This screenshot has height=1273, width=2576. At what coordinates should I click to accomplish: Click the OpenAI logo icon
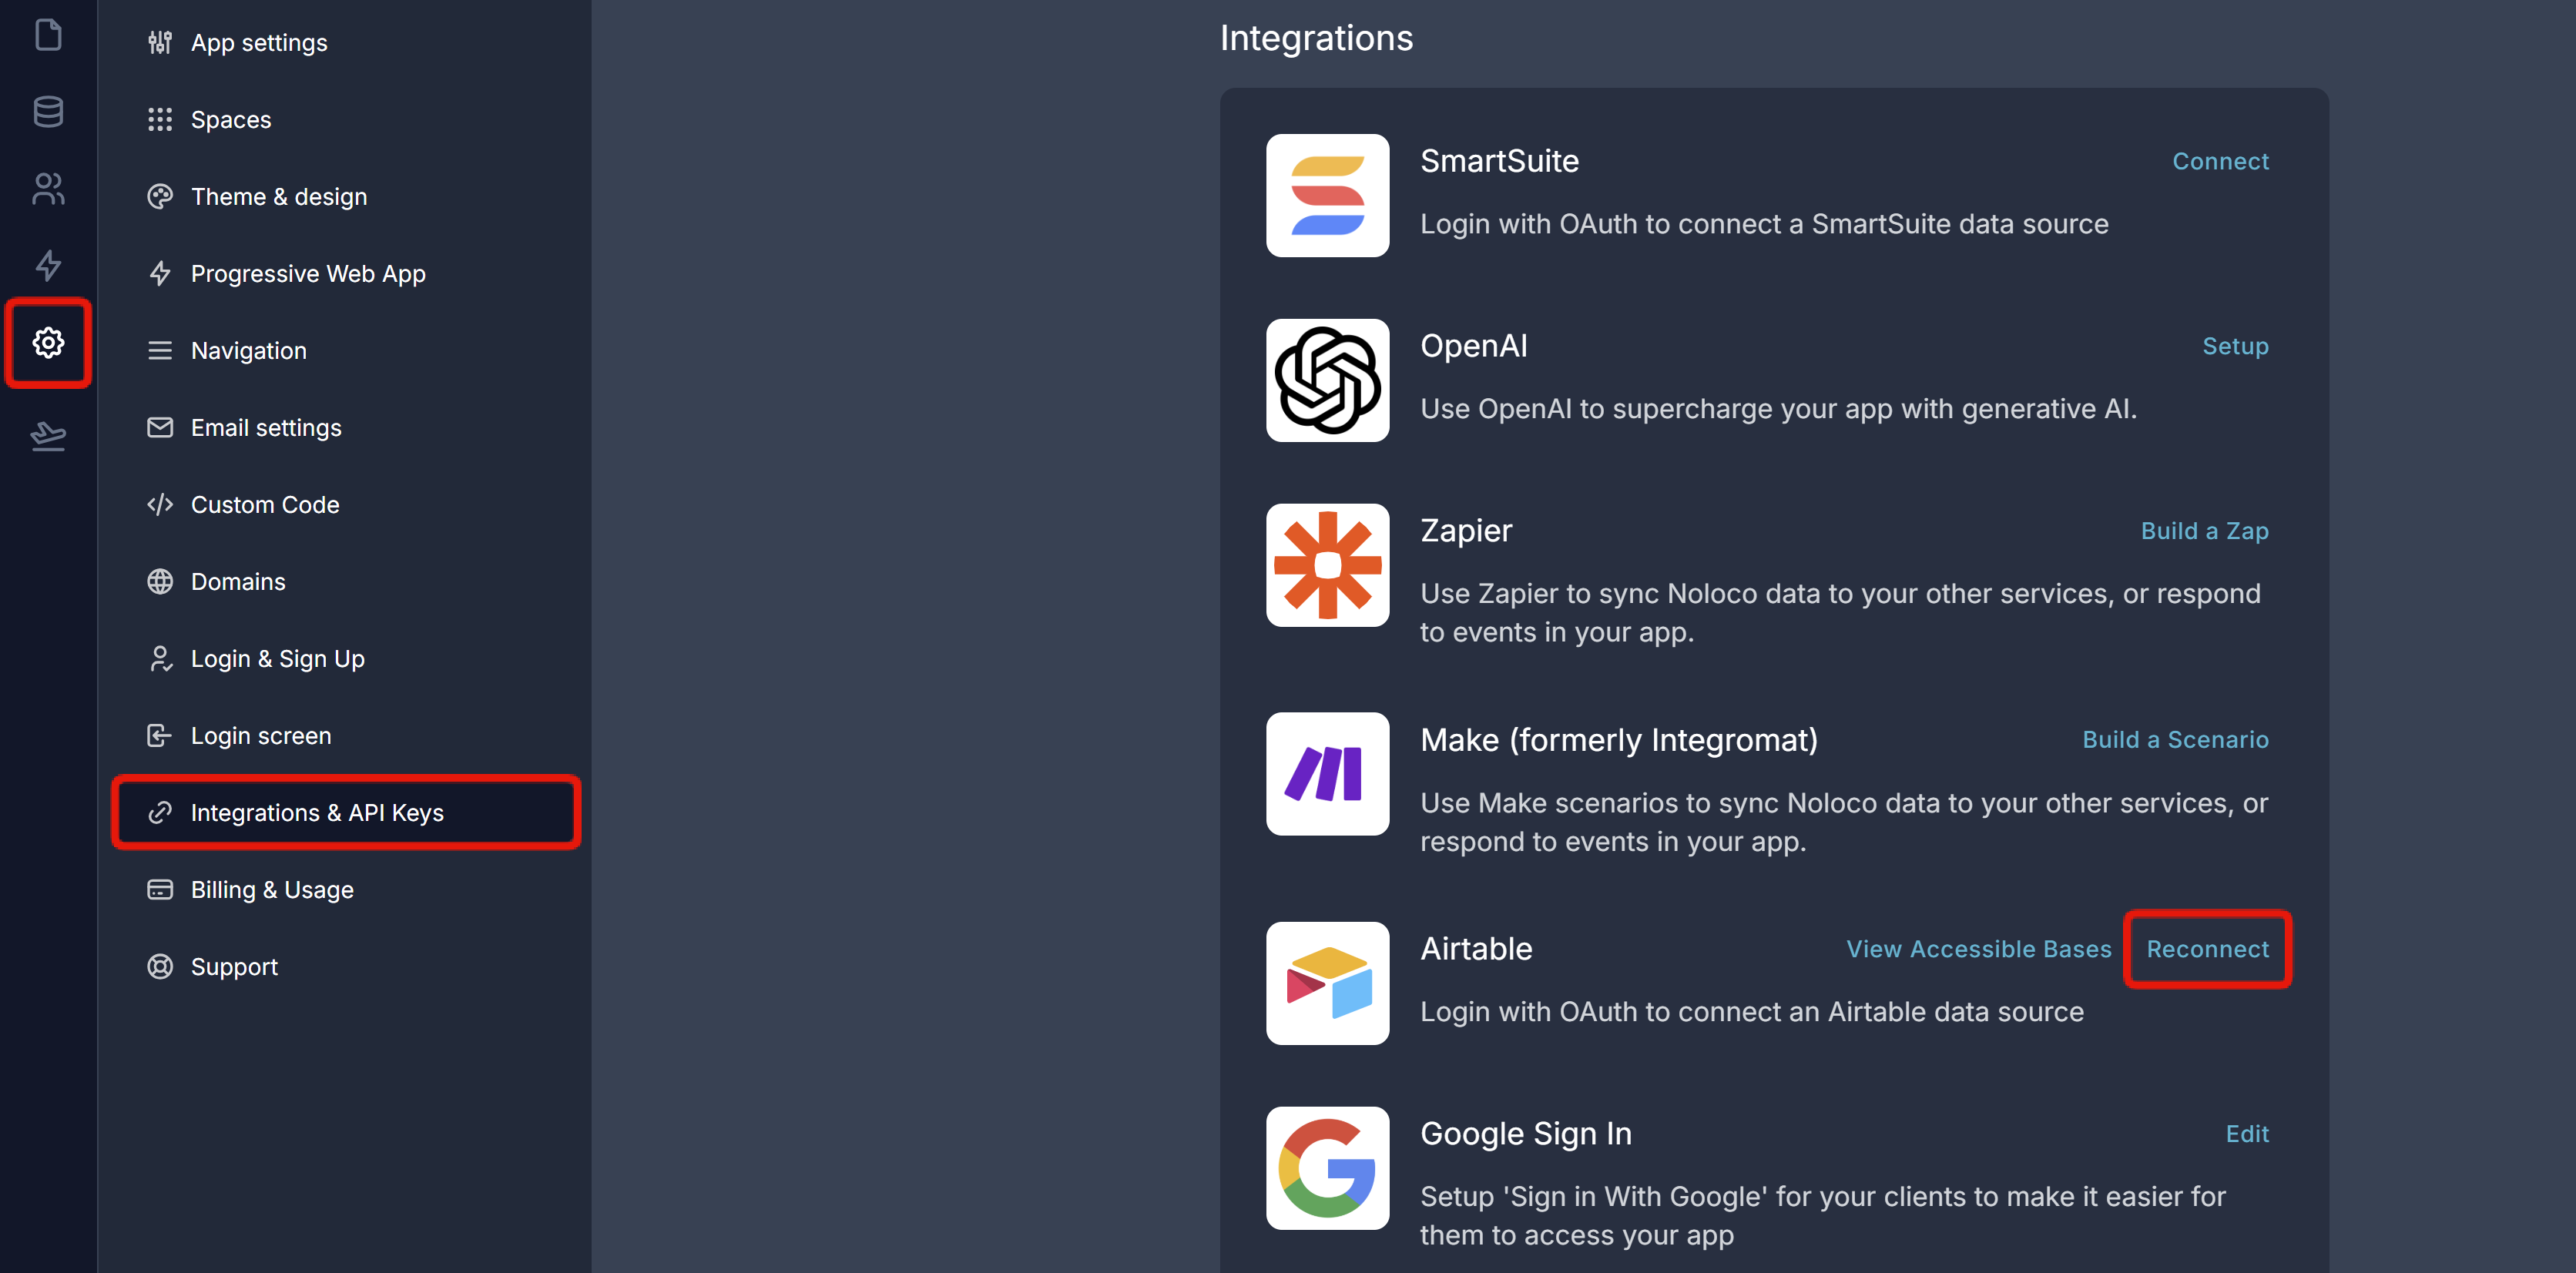coord(1327,380)
